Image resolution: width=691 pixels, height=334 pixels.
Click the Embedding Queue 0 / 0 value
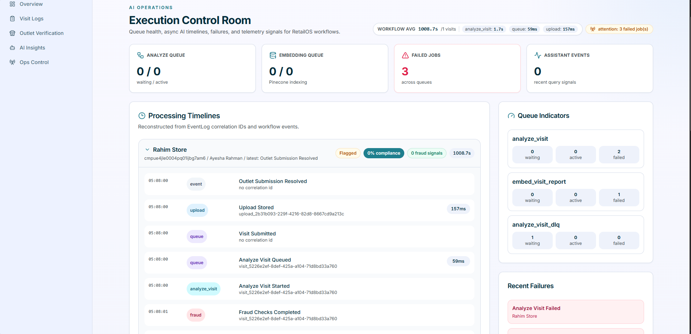tap(281, 71)
